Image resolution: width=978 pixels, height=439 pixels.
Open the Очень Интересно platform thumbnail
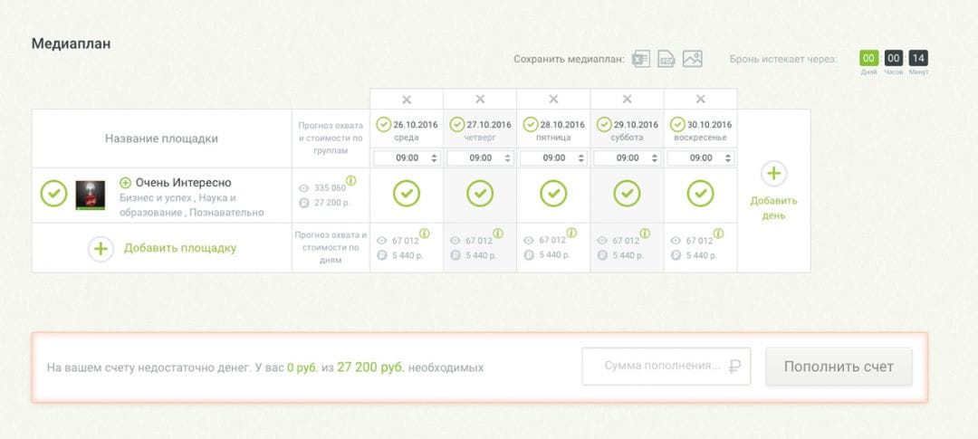pos(90,195)
